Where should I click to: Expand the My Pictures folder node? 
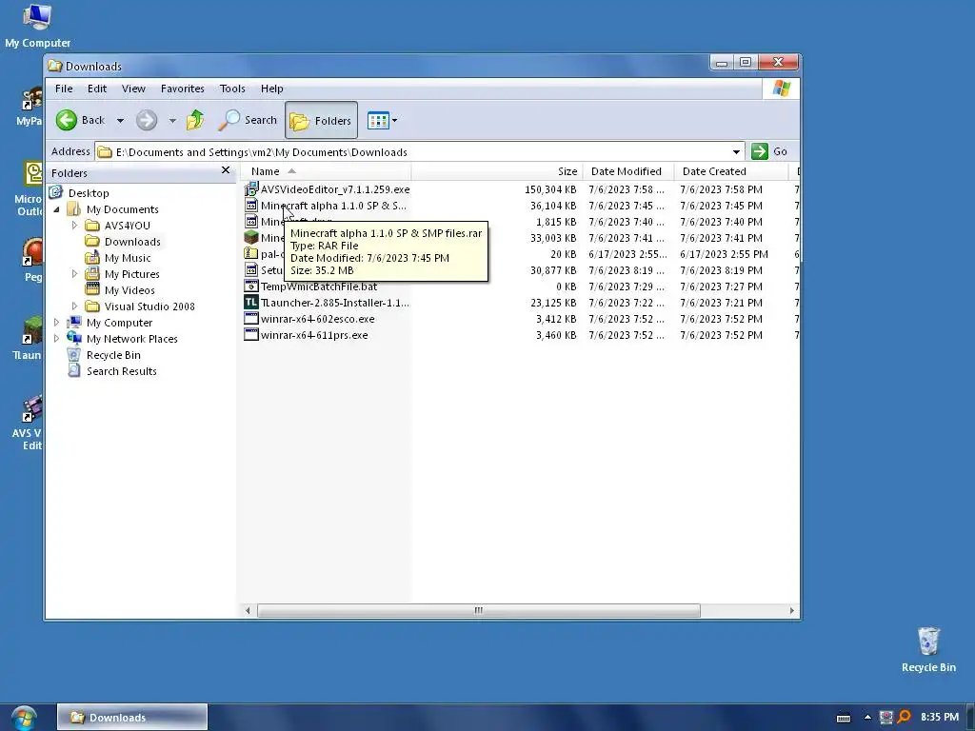(x=74, y=274)
